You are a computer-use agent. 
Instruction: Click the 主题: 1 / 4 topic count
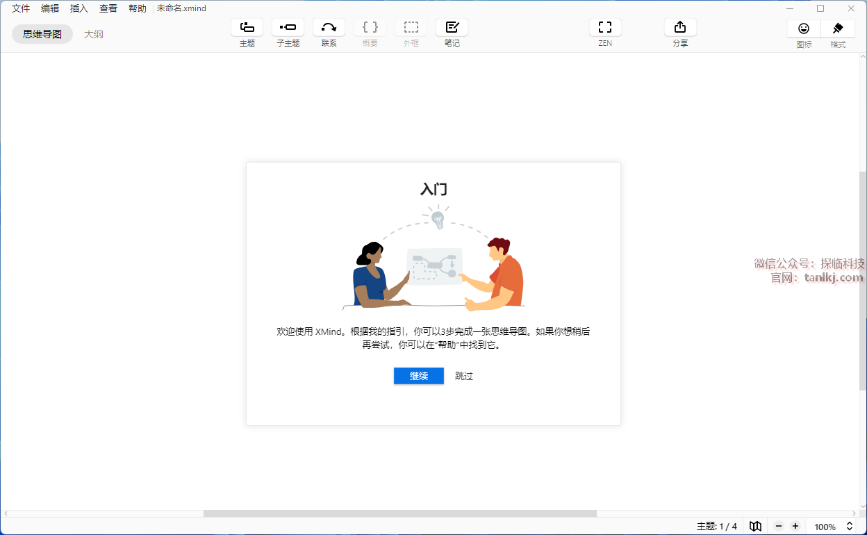tap(717, 527)
